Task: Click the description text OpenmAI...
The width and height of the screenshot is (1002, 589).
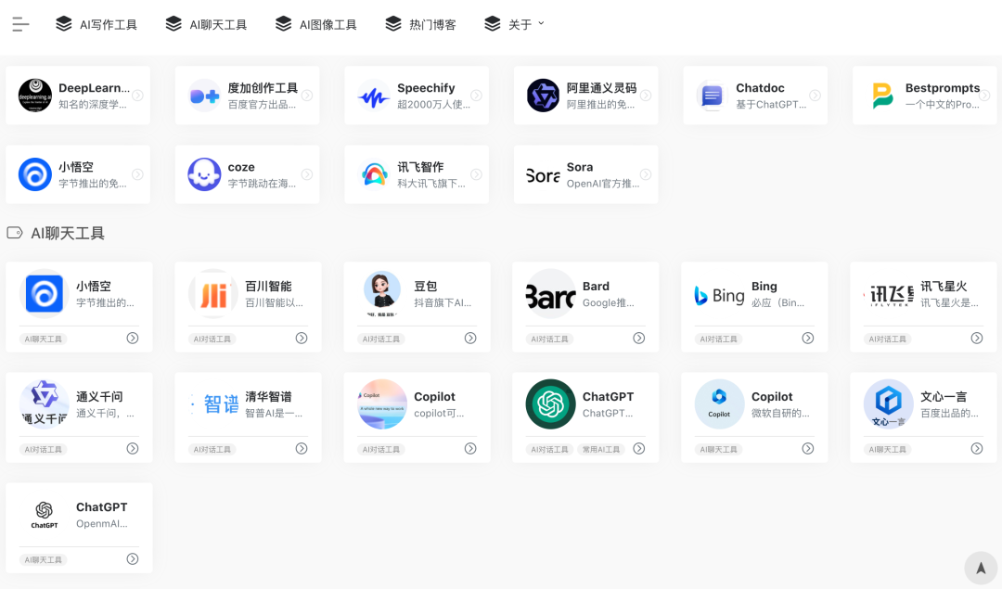Action: coord(102,524)
